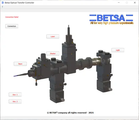Switch on the Light button
The height and width of the screenshot is (120, 139).
click(x=118, y=50)
